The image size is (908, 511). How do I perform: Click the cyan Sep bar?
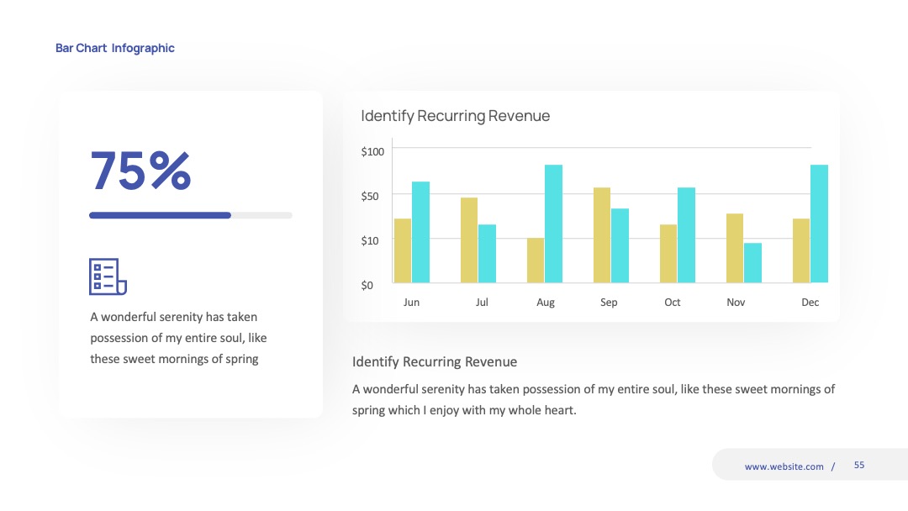620,245
